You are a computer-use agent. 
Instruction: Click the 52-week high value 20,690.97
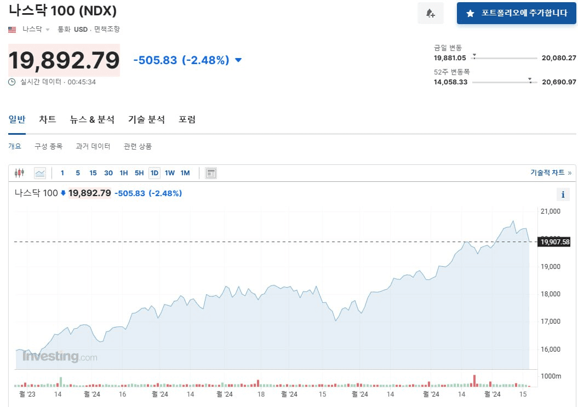point(559,82)
